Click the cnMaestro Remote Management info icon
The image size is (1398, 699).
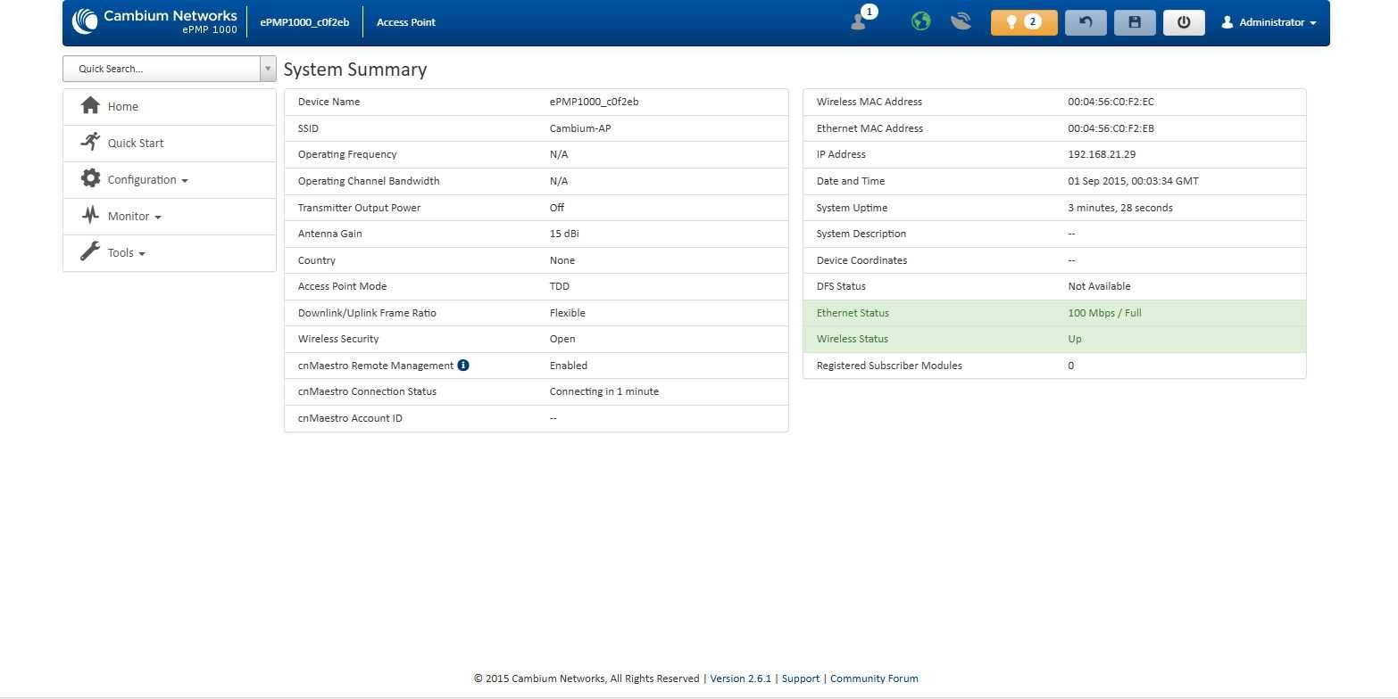point(463,365)
